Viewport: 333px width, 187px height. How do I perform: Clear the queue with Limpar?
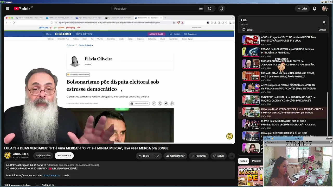coord(322,30)
